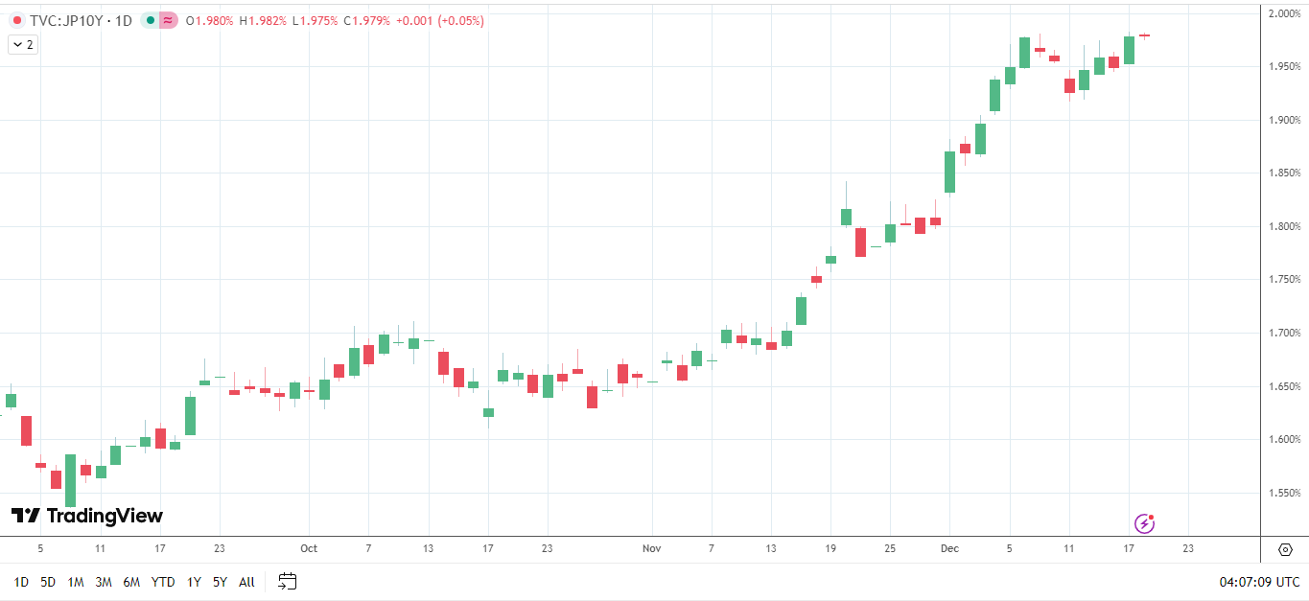Viewport: 1309px width, 601px height.
Task: Click the purple lightning bolt icon
Action: tap(1144, 522)
